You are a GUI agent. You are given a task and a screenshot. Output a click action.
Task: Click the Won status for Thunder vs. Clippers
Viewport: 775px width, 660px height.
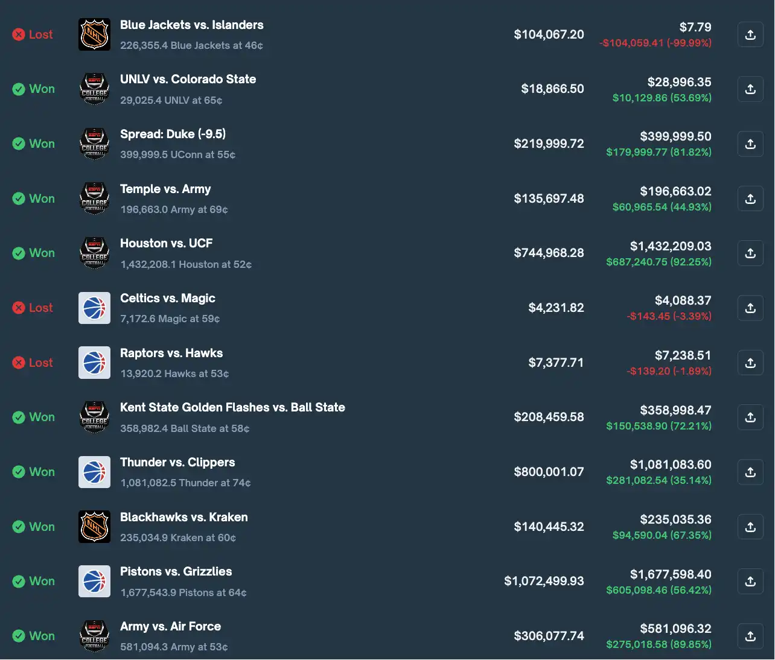(x=33, y=472)
